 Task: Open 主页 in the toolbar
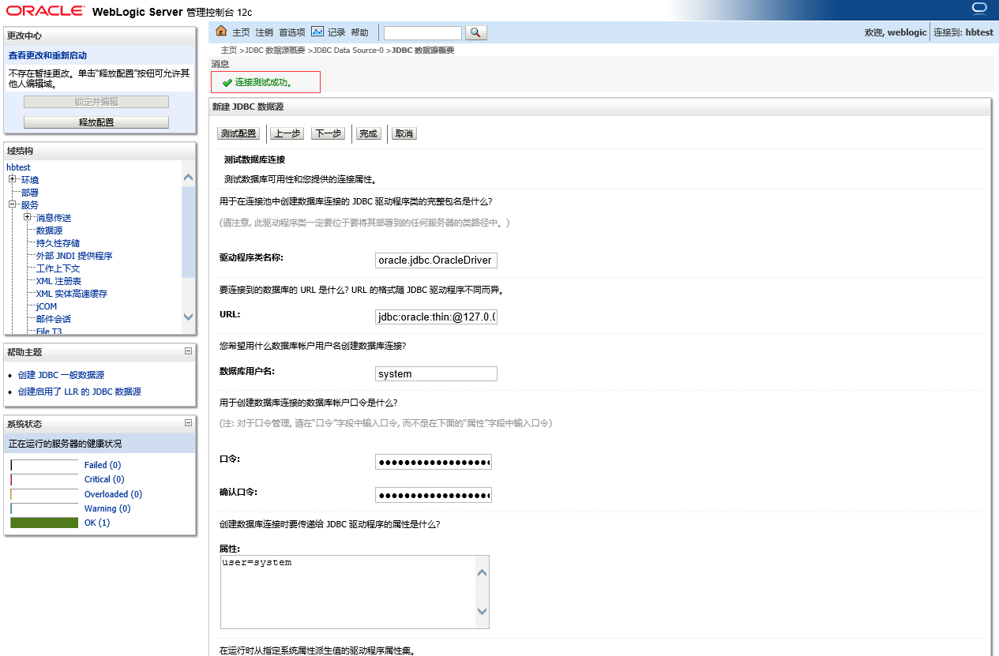(241, 32)
